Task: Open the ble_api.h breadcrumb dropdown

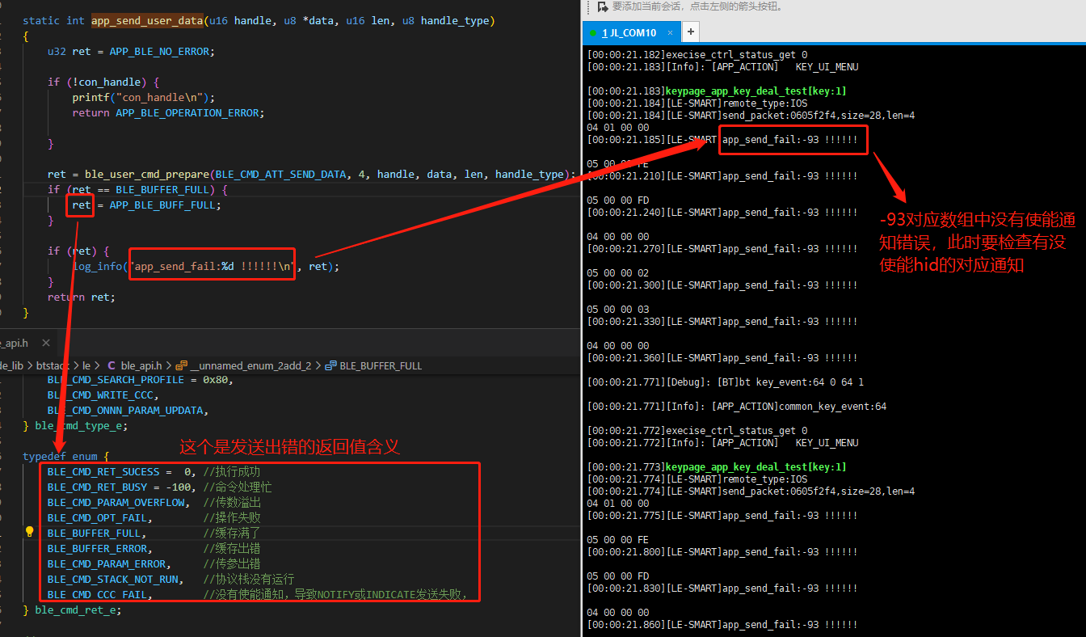Action: click(141, 365)
